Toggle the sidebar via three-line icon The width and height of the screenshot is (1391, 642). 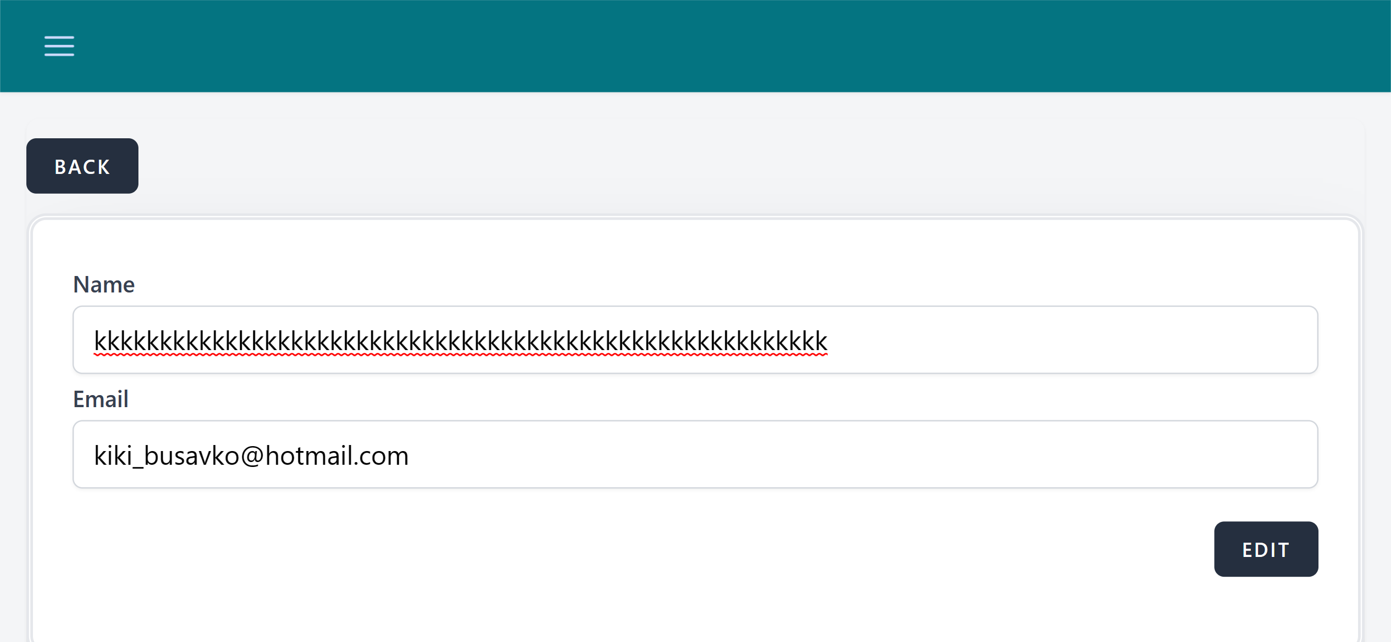(59, 46)
